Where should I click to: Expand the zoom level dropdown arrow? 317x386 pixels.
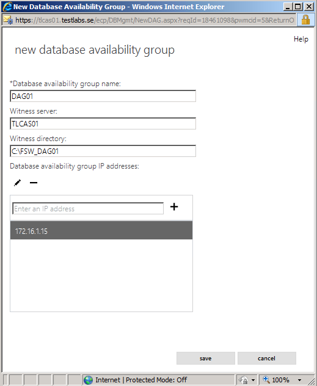coord(299,380)
